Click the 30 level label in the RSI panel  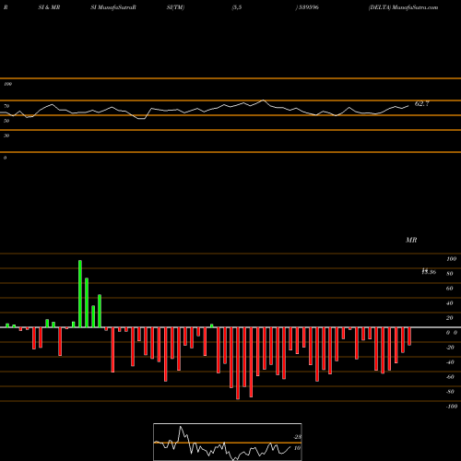tap(6, 136)
